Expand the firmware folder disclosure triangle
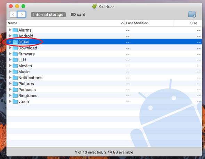 [10, 53]
